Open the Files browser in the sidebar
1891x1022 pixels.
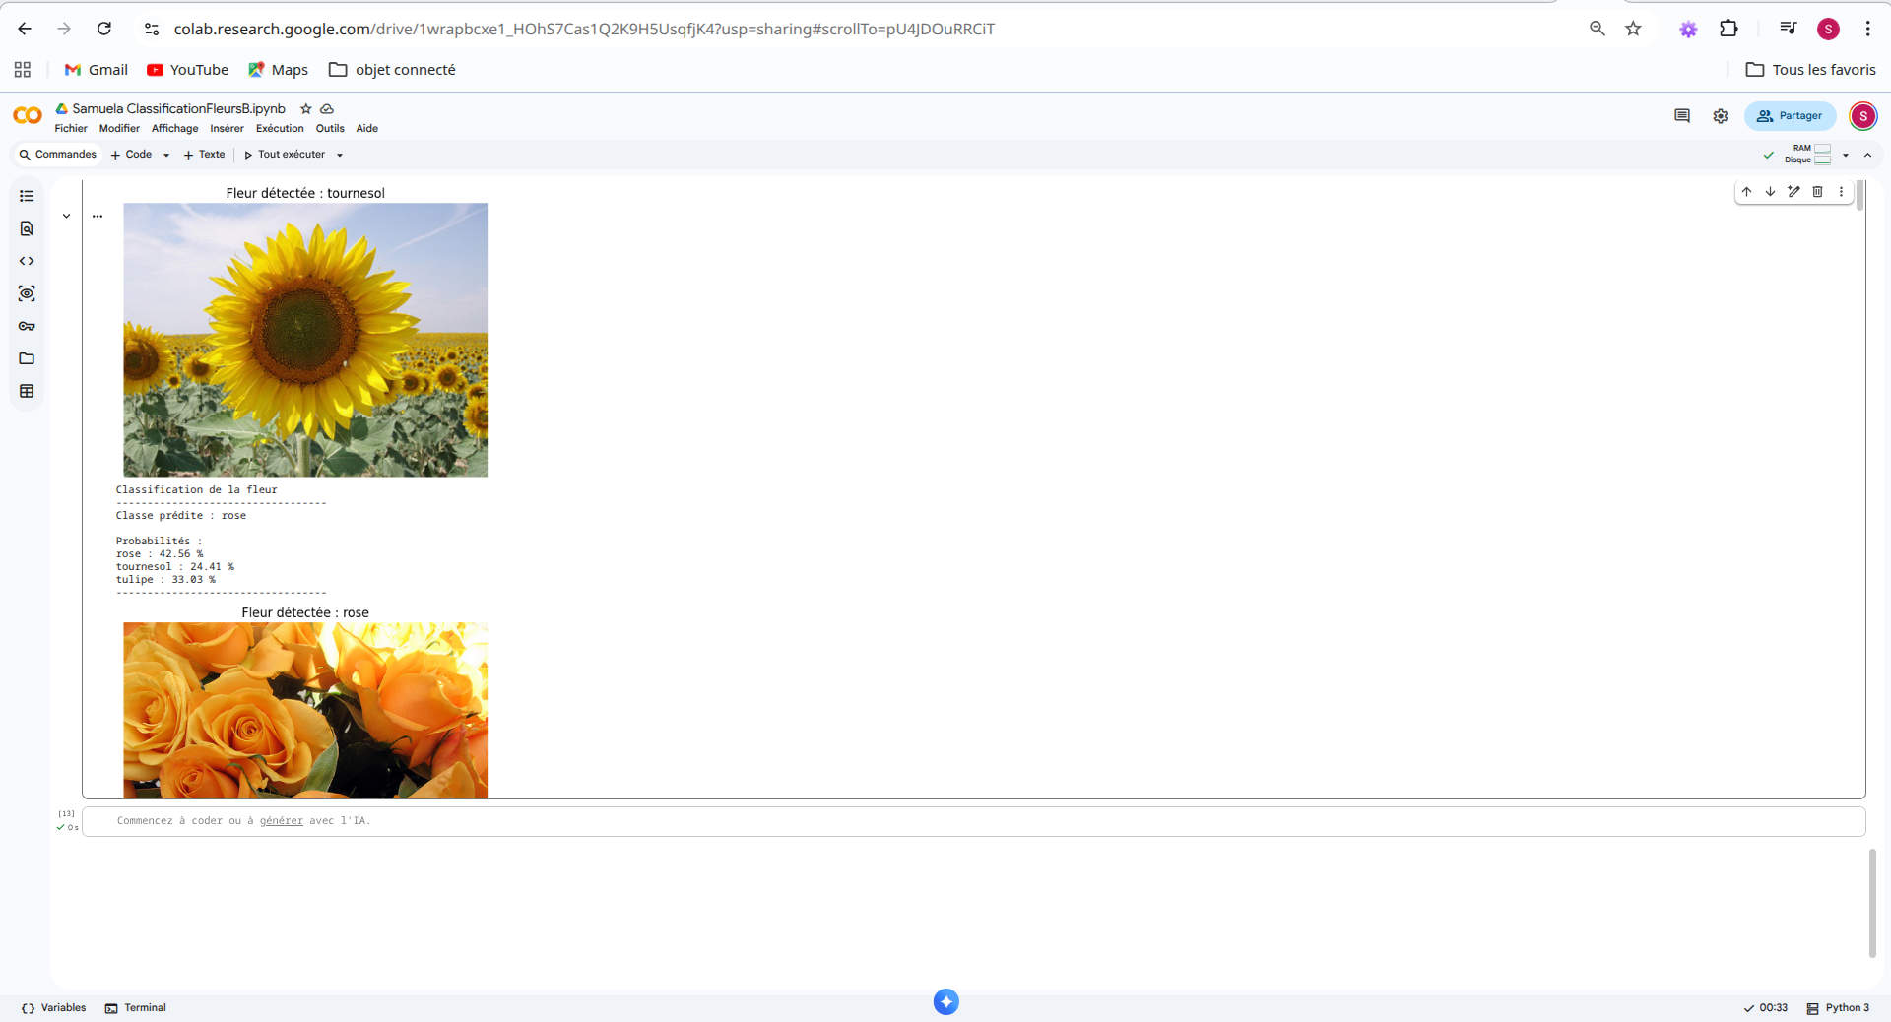click(x=27, y=358)
